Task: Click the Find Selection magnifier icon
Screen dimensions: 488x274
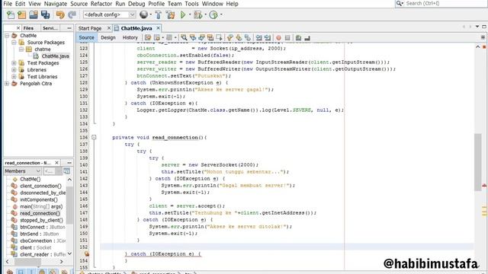Action: click(184, 37)
